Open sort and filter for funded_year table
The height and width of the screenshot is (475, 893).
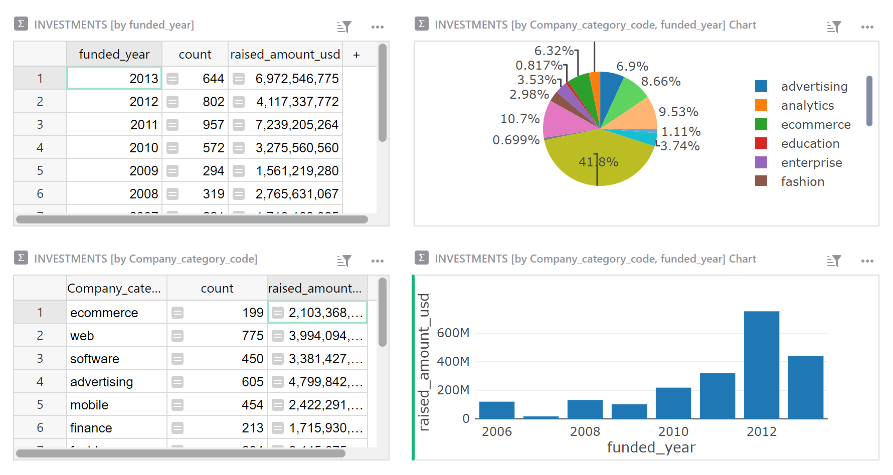click(x=344, y=27)
